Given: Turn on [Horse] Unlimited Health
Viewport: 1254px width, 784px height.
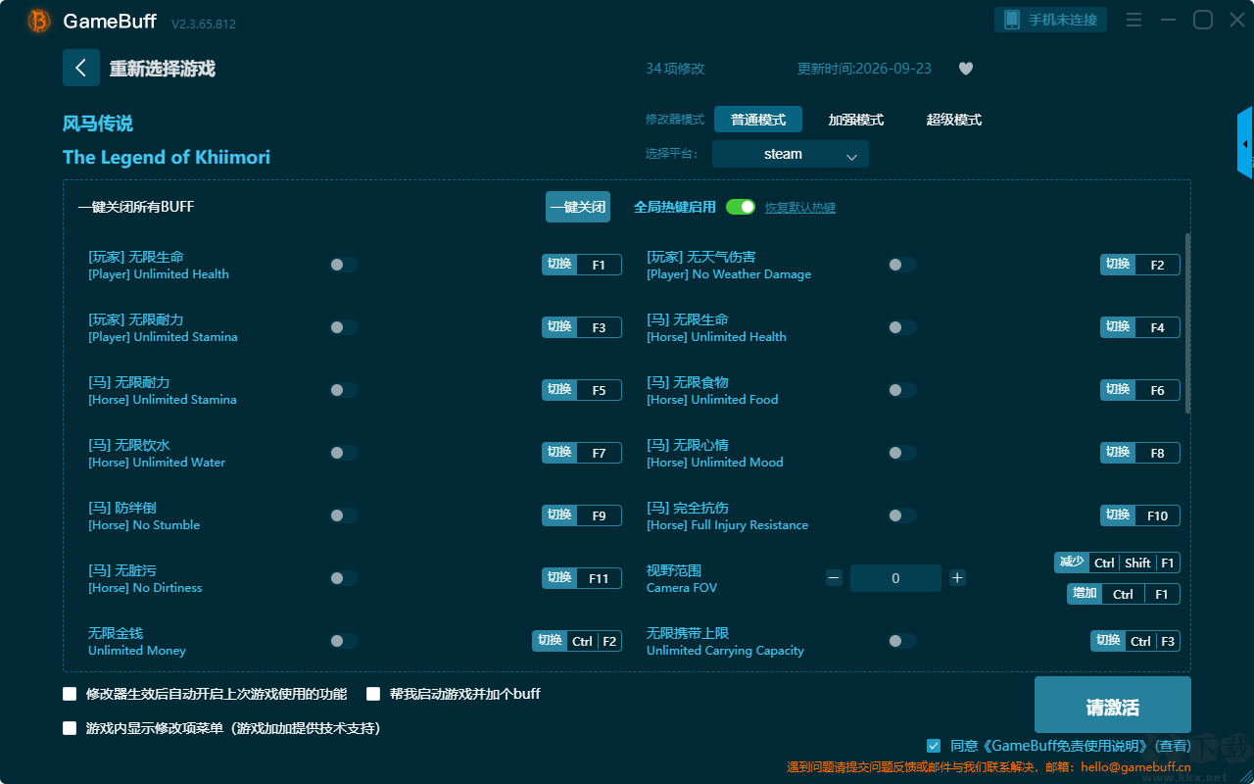Looking at the screenshot, I should tap(902, 327).
